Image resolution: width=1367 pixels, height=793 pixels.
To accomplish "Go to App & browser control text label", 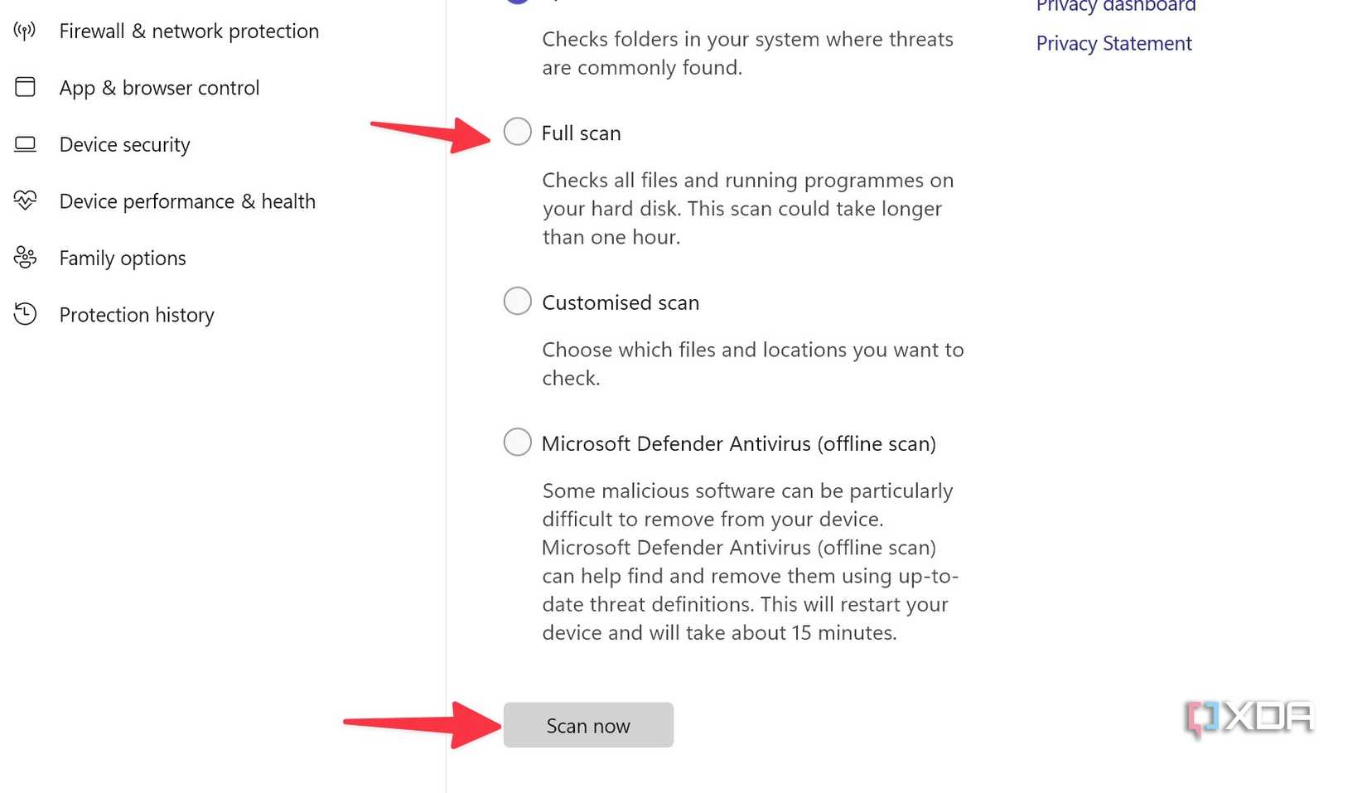I will coord(159,88).
